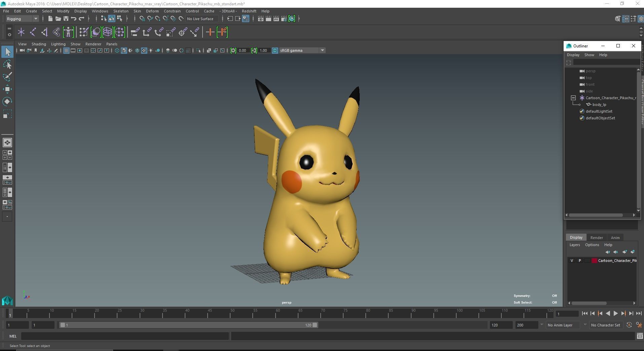Click the Lattice deformer icon

pos(108,32)
